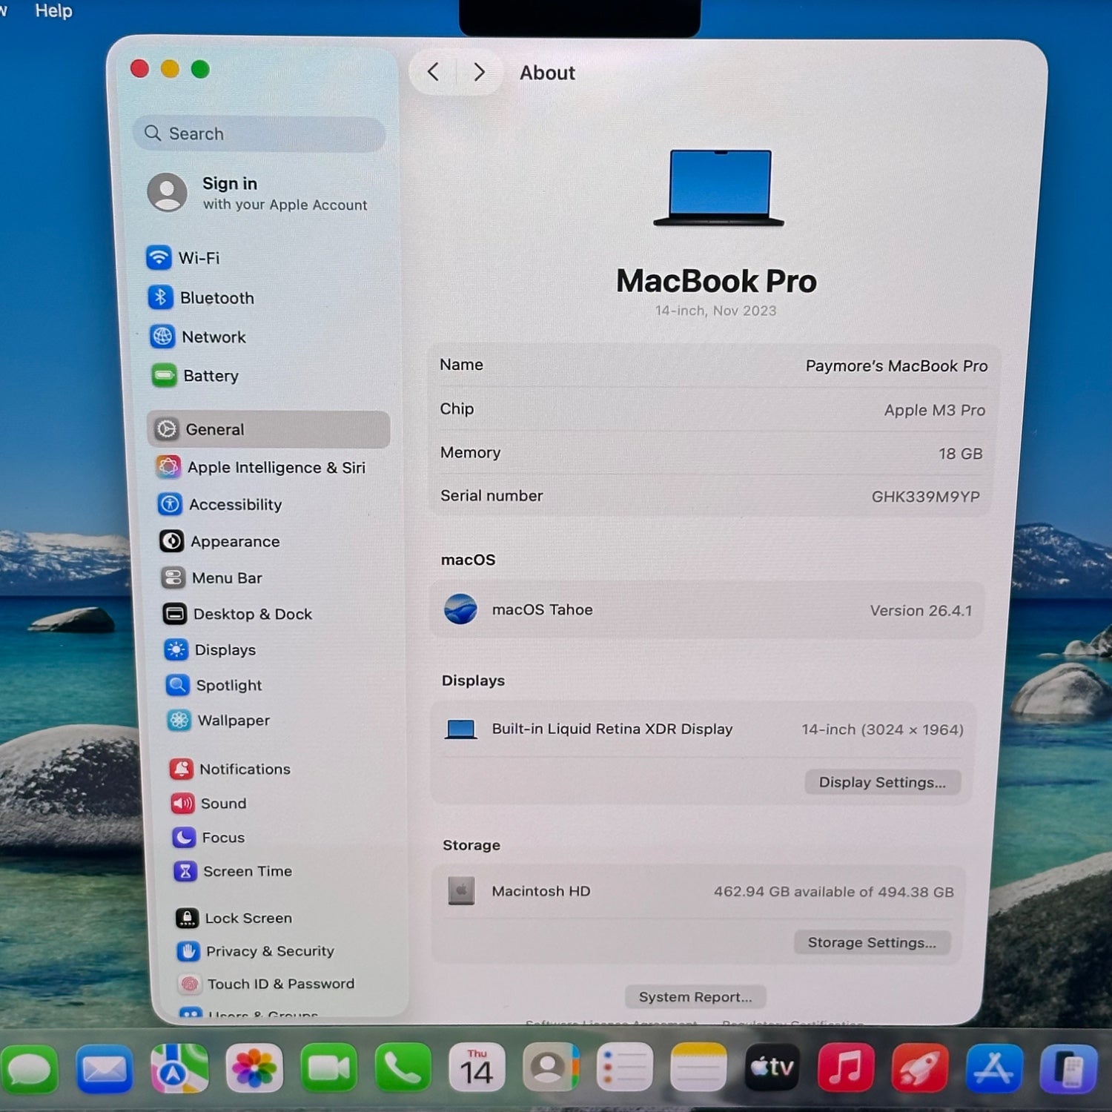
Task: Open Notes from the Dock
Action: pos(698,1068)
